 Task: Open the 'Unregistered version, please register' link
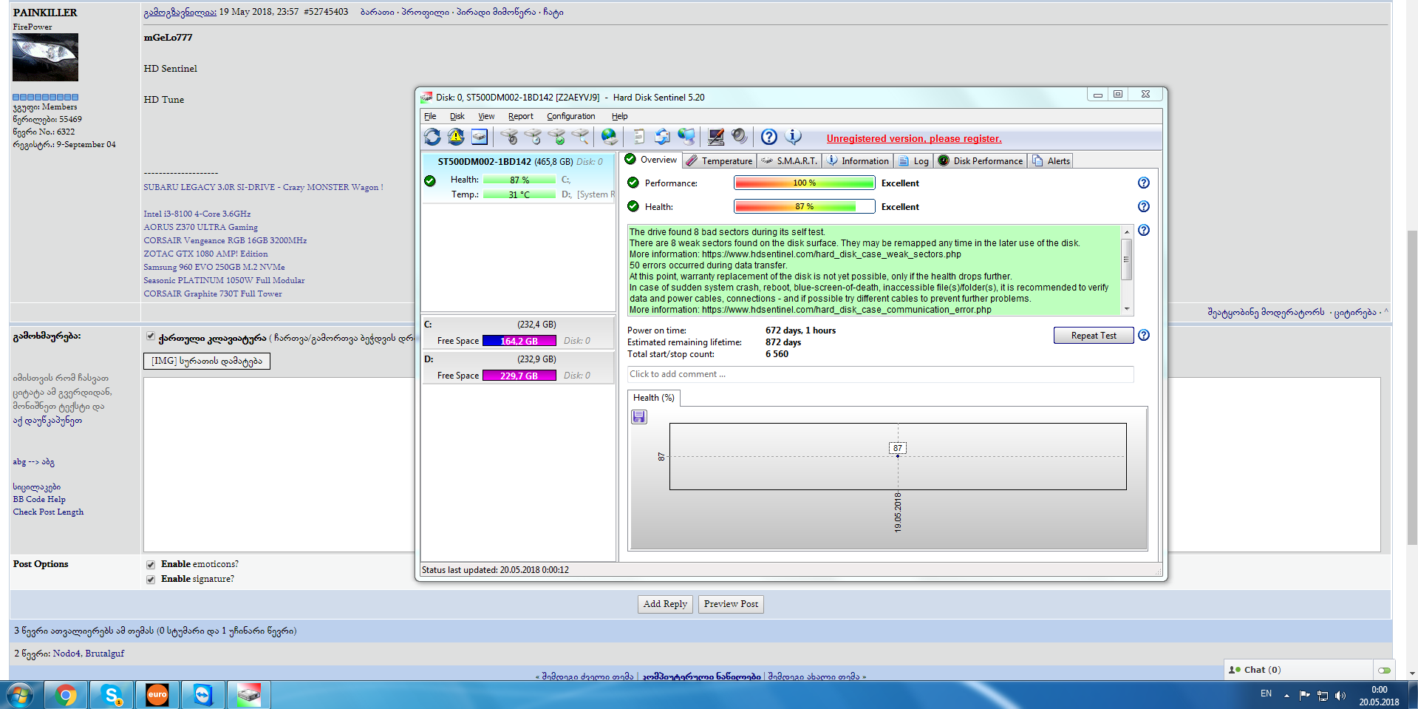(x=913, y=138)
